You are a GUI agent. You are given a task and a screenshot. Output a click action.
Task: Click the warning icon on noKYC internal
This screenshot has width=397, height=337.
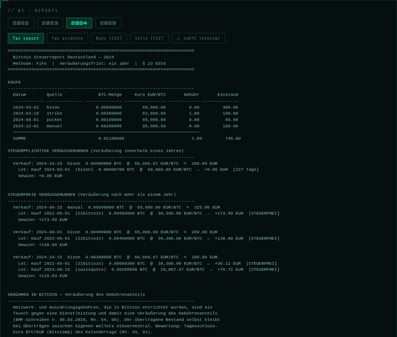(x=179, y=38)
